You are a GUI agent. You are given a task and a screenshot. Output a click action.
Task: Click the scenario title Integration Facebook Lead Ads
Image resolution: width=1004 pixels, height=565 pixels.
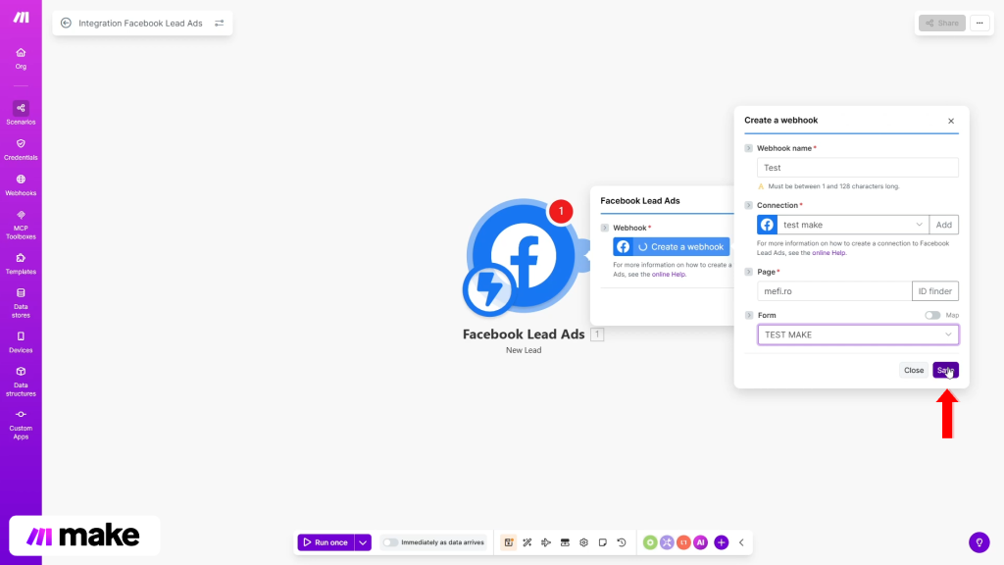pyautogui.click(x=140, y=24)
